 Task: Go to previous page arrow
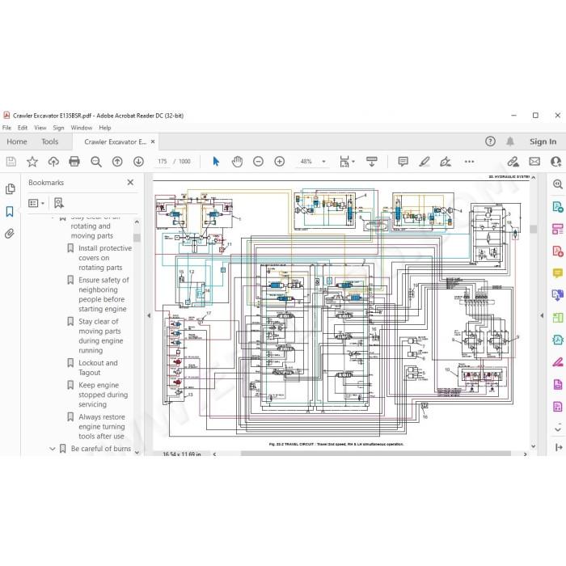pyautogui.click(x=117, y=162)
